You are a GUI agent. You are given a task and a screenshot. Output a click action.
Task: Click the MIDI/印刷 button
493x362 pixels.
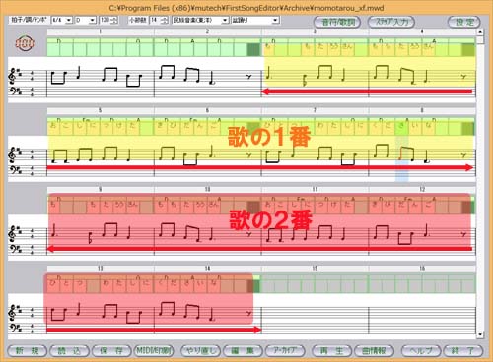(x=154, y=351)
